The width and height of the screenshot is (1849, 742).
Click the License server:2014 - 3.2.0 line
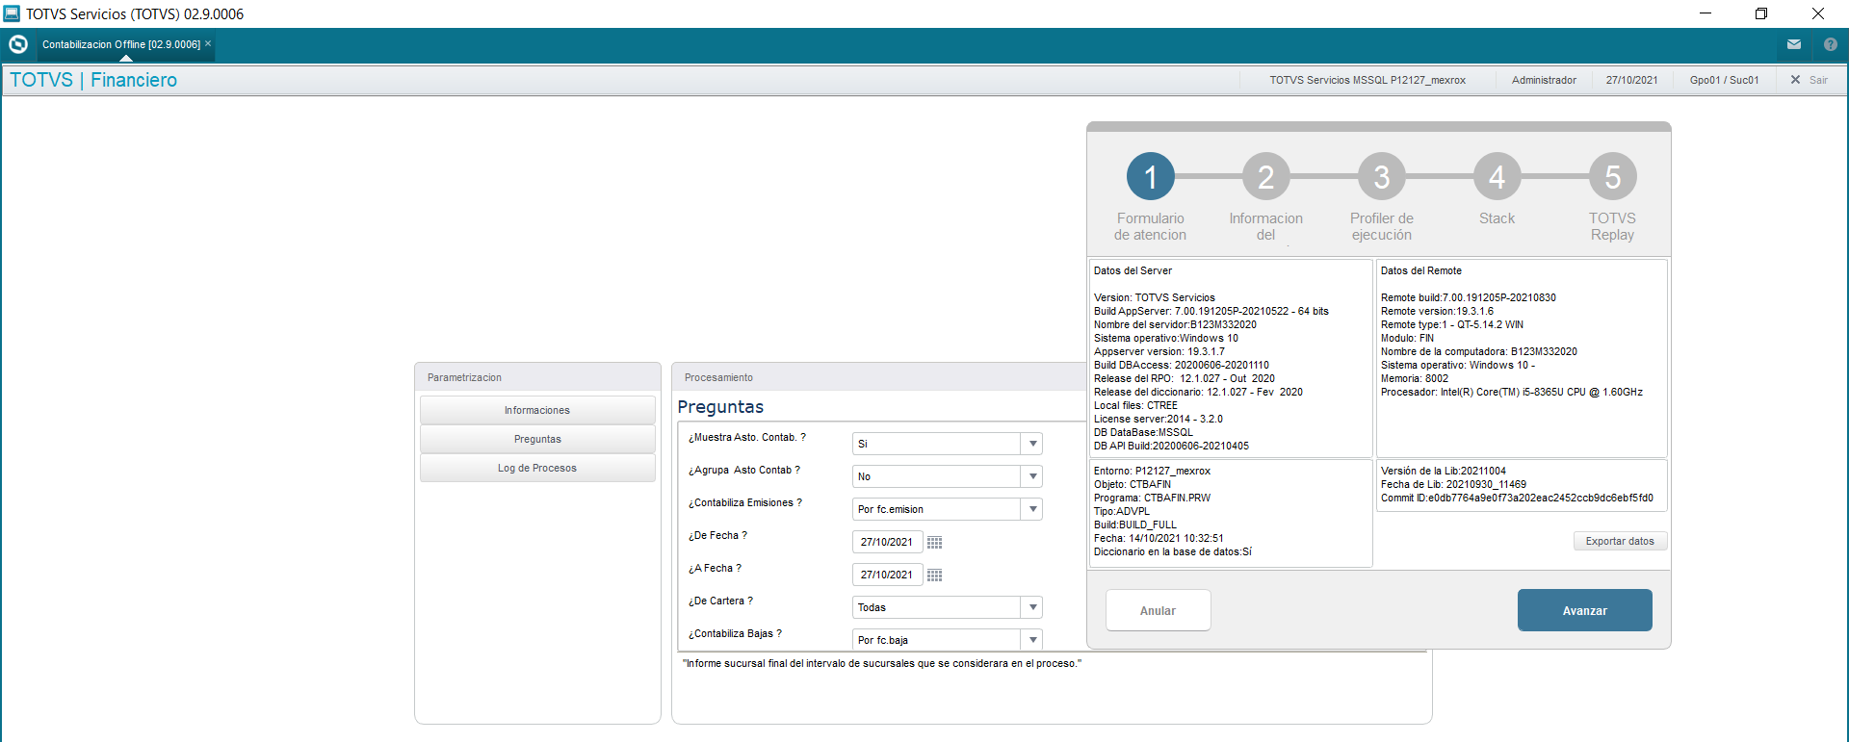tap(1158, 419)
